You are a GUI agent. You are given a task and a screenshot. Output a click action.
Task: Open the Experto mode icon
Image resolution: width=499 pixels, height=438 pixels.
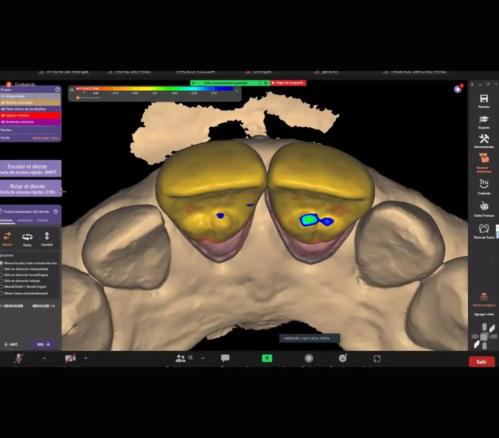(483, 119)
